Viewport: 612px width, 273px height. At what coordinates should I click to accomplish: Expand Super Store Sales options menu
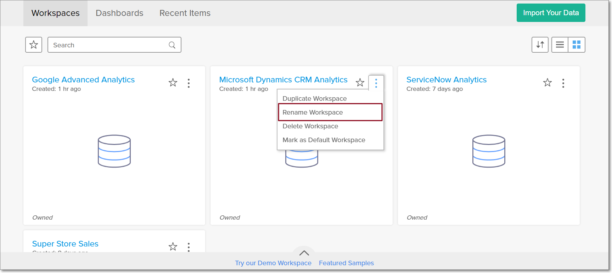[189, 247]
